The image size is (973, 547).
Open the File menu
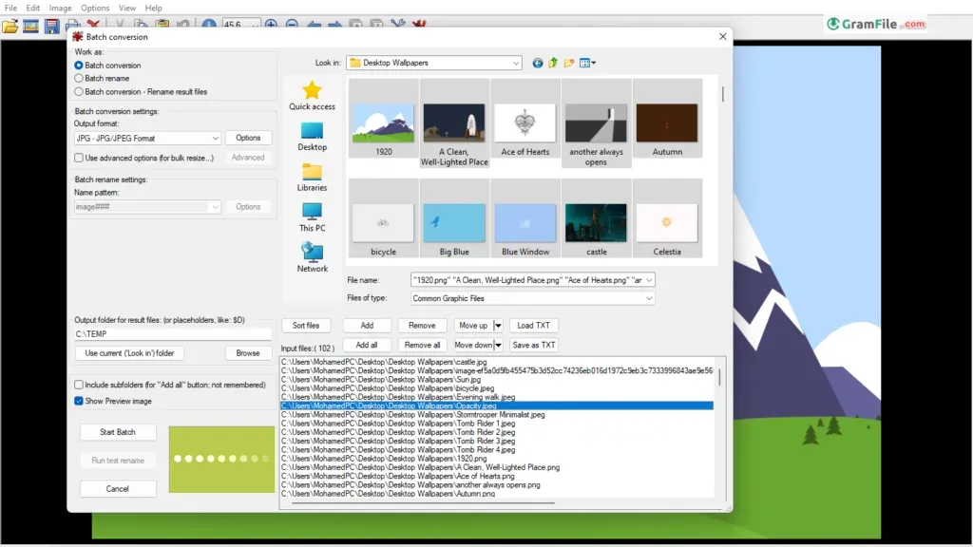(10, 8)
